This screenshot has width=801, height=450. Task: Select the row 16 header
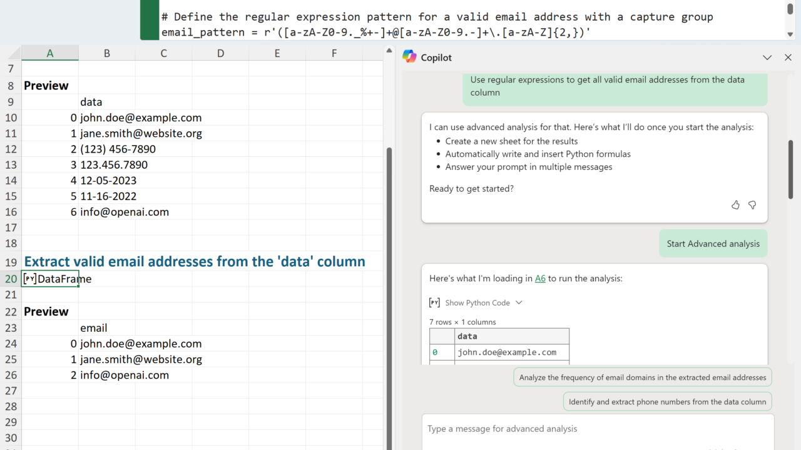click(11, 212)
